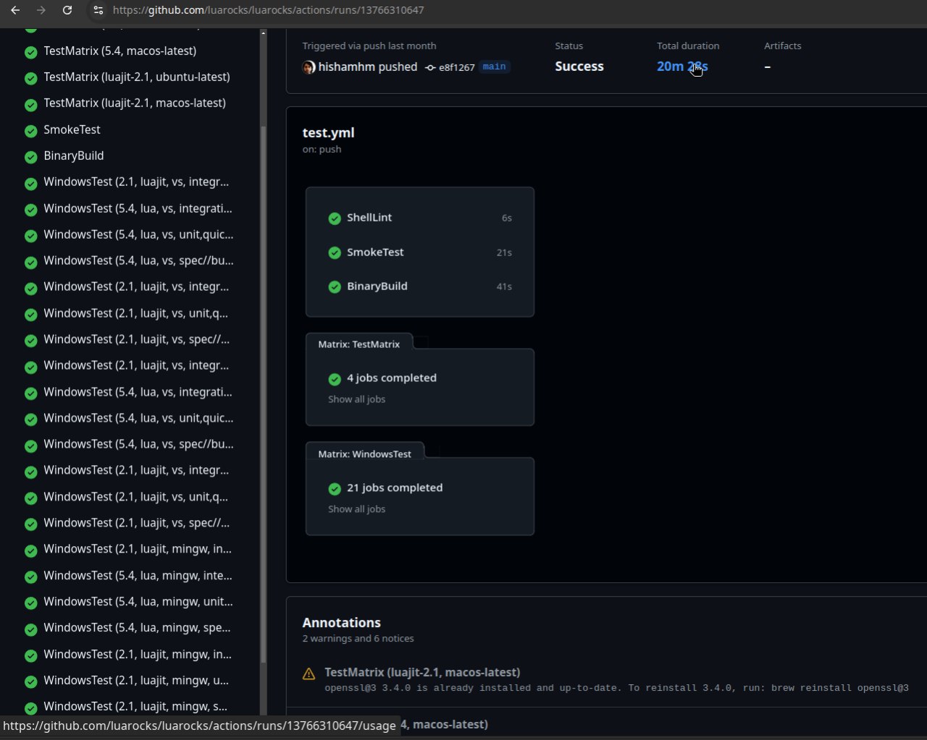
Task: Click the github.com URL address field
Action: 269,10
